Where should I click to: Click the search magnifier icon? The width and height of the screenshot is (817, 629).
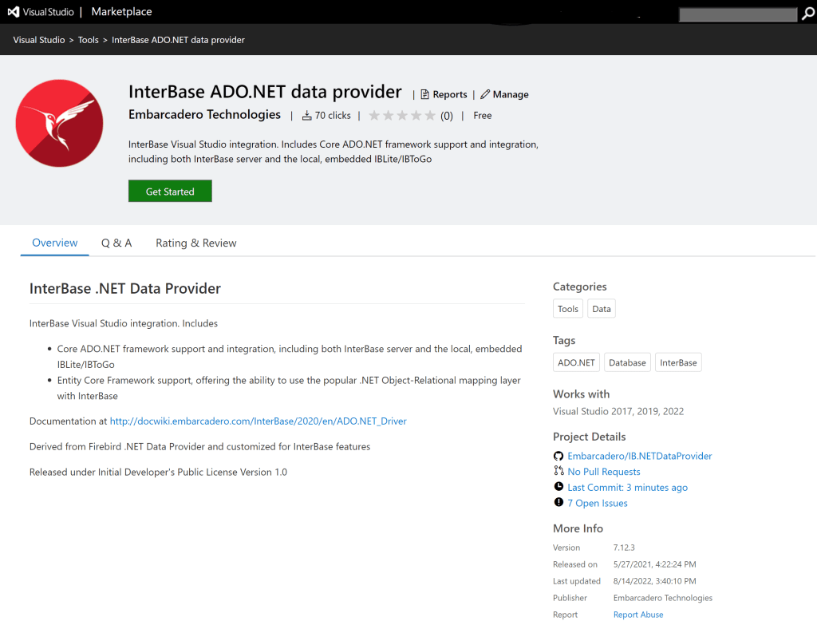[808, 14]
